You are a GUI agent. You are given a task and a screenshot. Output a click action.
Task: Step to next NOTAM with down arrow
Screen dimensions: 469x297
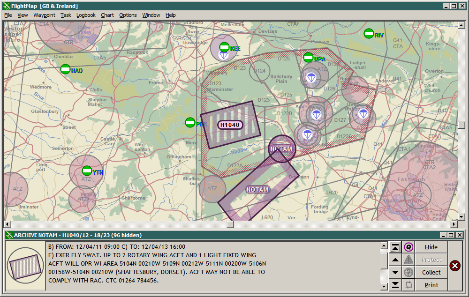click(x=395, y=272)
